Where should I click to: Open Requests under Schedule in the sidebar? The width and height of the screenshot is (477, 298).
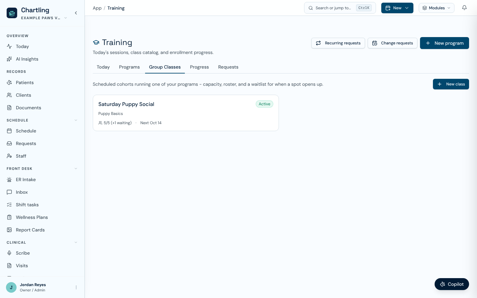[42, 143]
